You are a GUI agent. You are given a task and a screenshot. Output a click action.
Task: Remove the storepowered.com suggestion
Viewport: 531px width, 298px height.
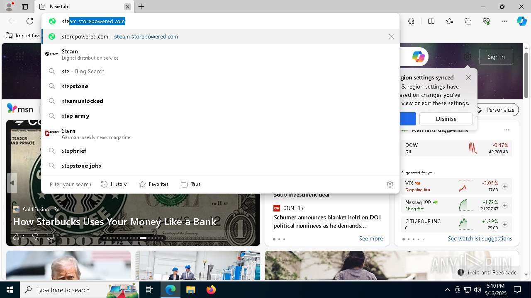pos(391,36)
